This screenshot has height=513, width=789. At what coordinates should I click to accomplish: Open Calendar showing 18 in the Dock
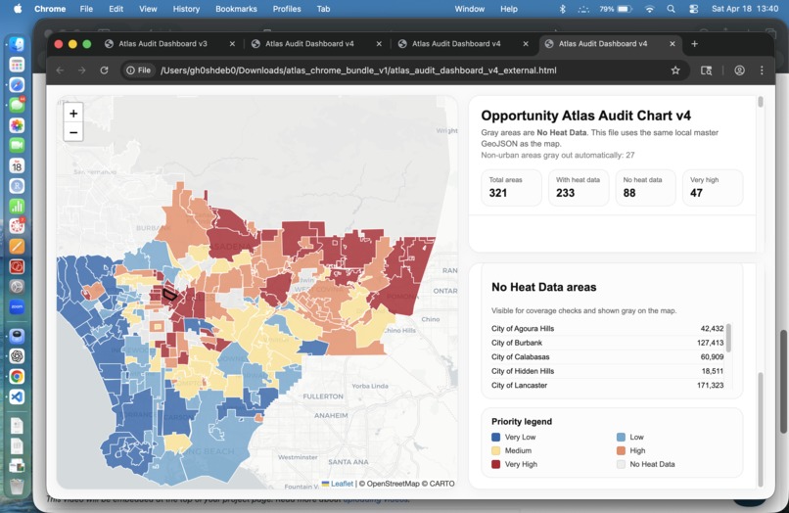[17, 165]
